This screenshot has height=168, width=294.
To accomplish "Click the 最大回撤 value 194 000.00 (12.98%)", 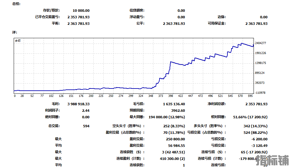I will pos(167,117).
